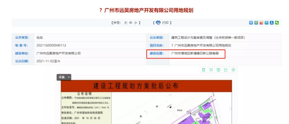Image resolution: width=289 pixels, height=124 pixels.
Task: Click the 建设位置 address value cell
Action: tap(195, 53)
